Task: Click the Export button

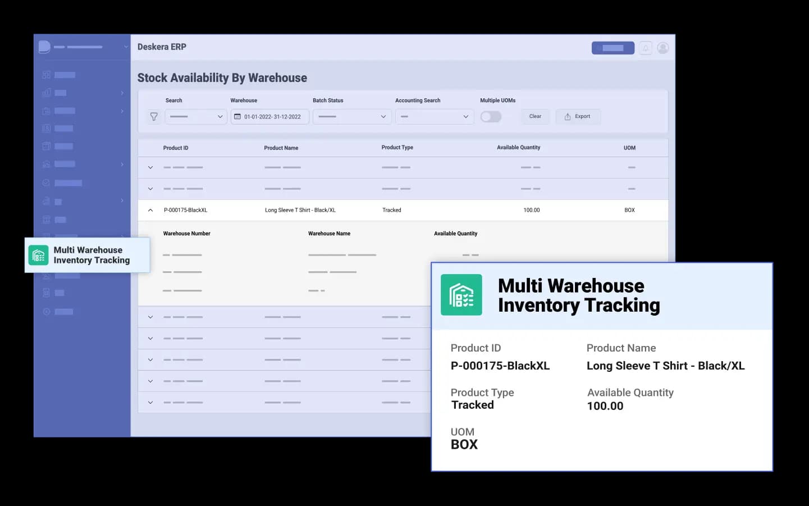Action: 578,117
